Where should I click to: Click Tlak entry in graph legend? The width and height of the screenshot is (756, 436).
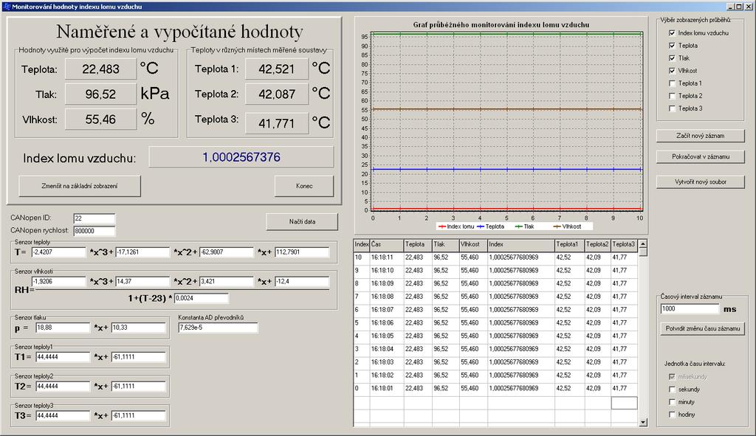[525, 226]
